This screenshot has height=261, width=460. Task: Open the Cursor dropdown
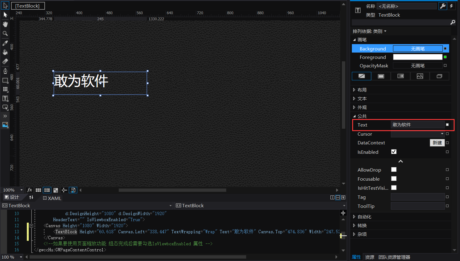point(442,134)
